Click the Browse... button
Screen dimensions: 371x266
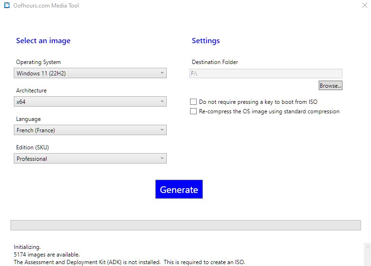pos(330,85)
